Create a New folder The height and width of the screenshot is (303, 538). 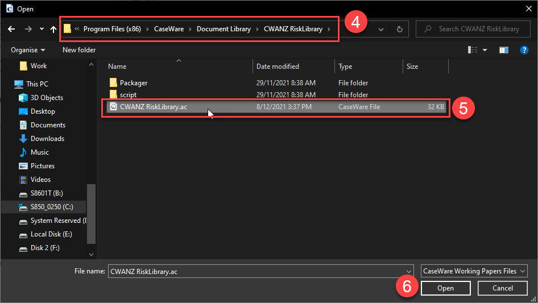79,50
